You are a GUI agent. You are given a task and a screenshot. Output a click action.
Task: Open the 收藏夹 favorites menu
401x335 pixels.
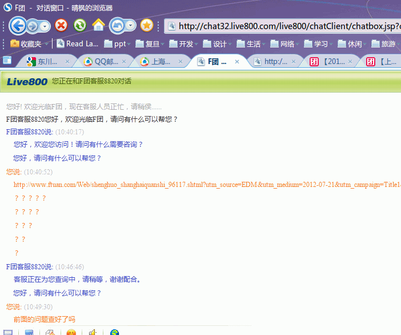pos(29,44)
